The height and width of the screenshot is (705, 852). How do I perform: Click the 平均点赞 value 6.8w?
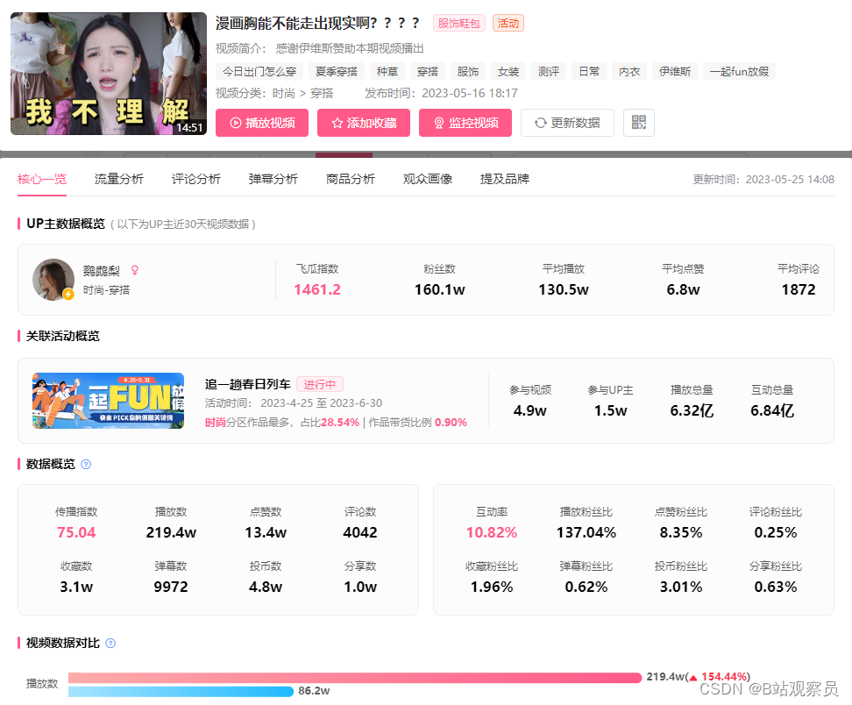pyautogui.click(x=683, y=289)
